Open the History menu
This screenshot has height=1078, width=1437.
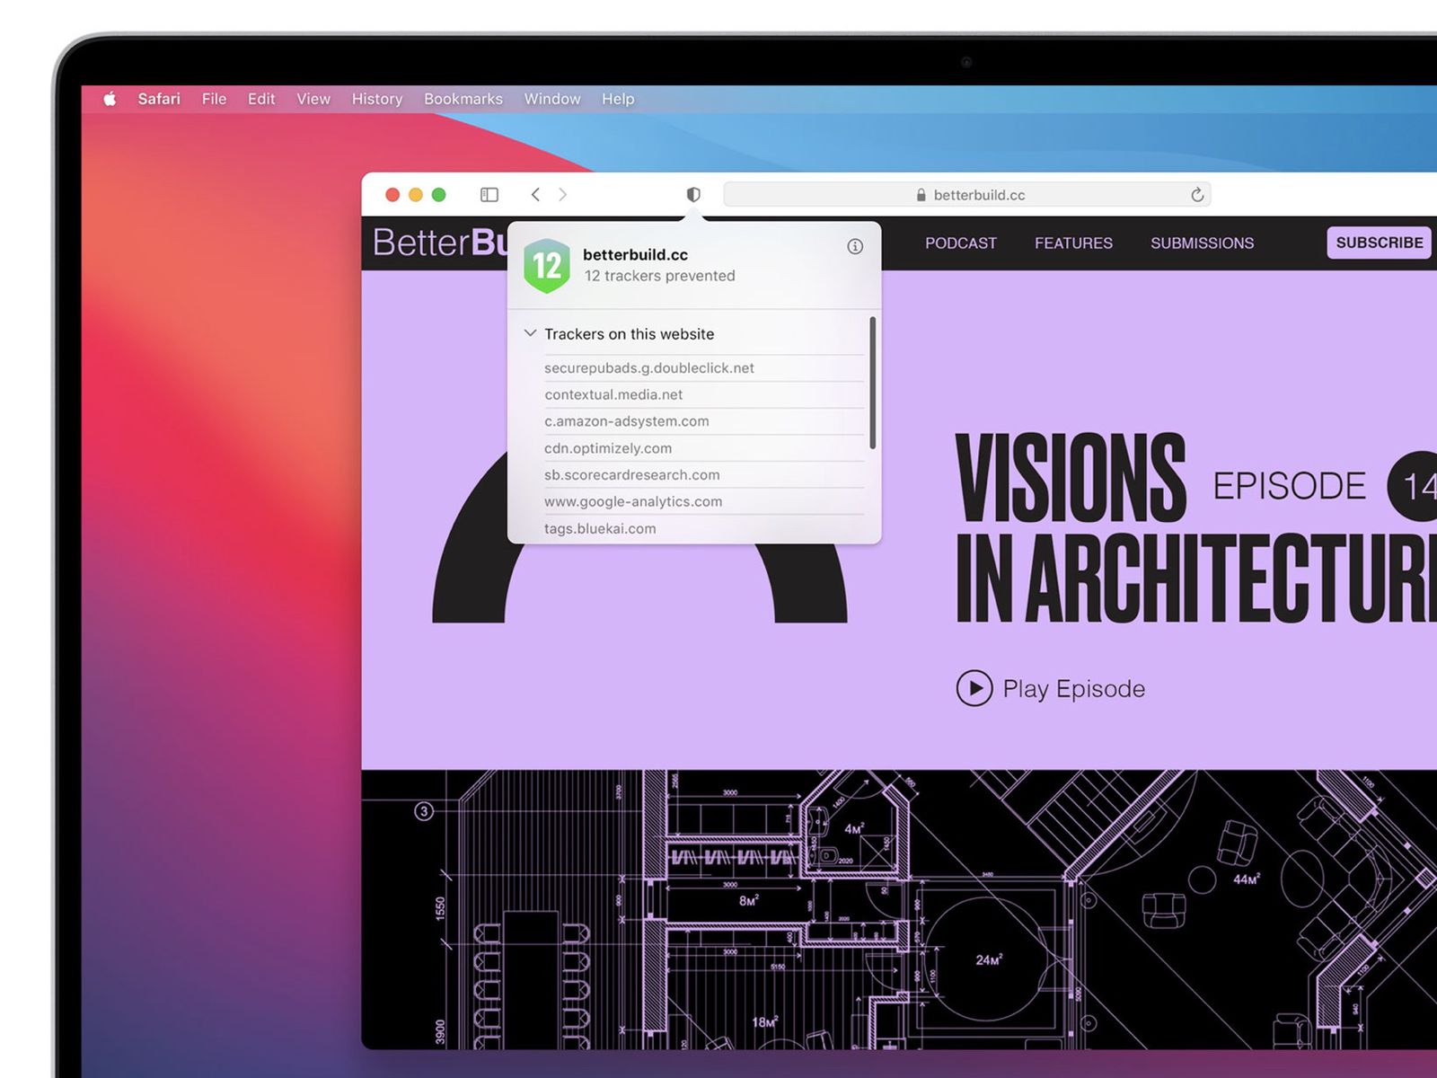(376, 99)
